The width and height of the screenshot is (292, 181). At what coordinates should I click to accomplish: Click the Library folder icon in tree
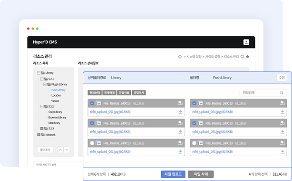tap(43, 73)
